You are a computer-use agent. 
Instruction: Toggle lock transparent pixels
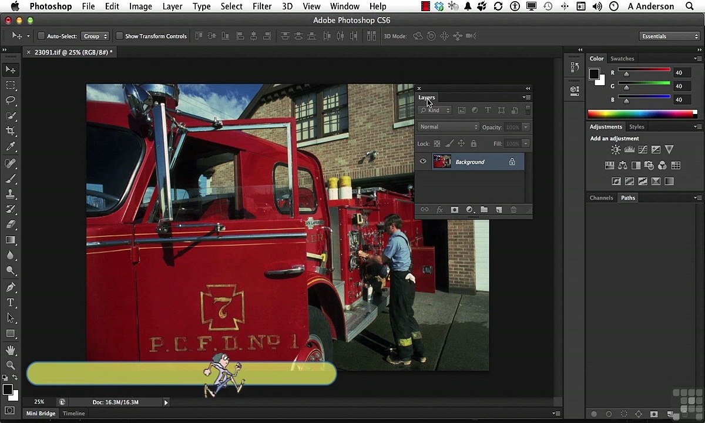click(437, 143)
